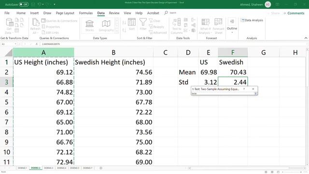Open the Page Layout tab
This screenshot has width=309, height=174.
65,13
